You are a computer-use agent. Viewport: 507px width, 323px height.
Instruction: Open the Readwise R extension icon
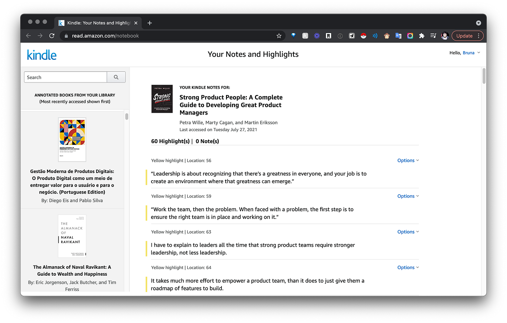pos(328,36)
